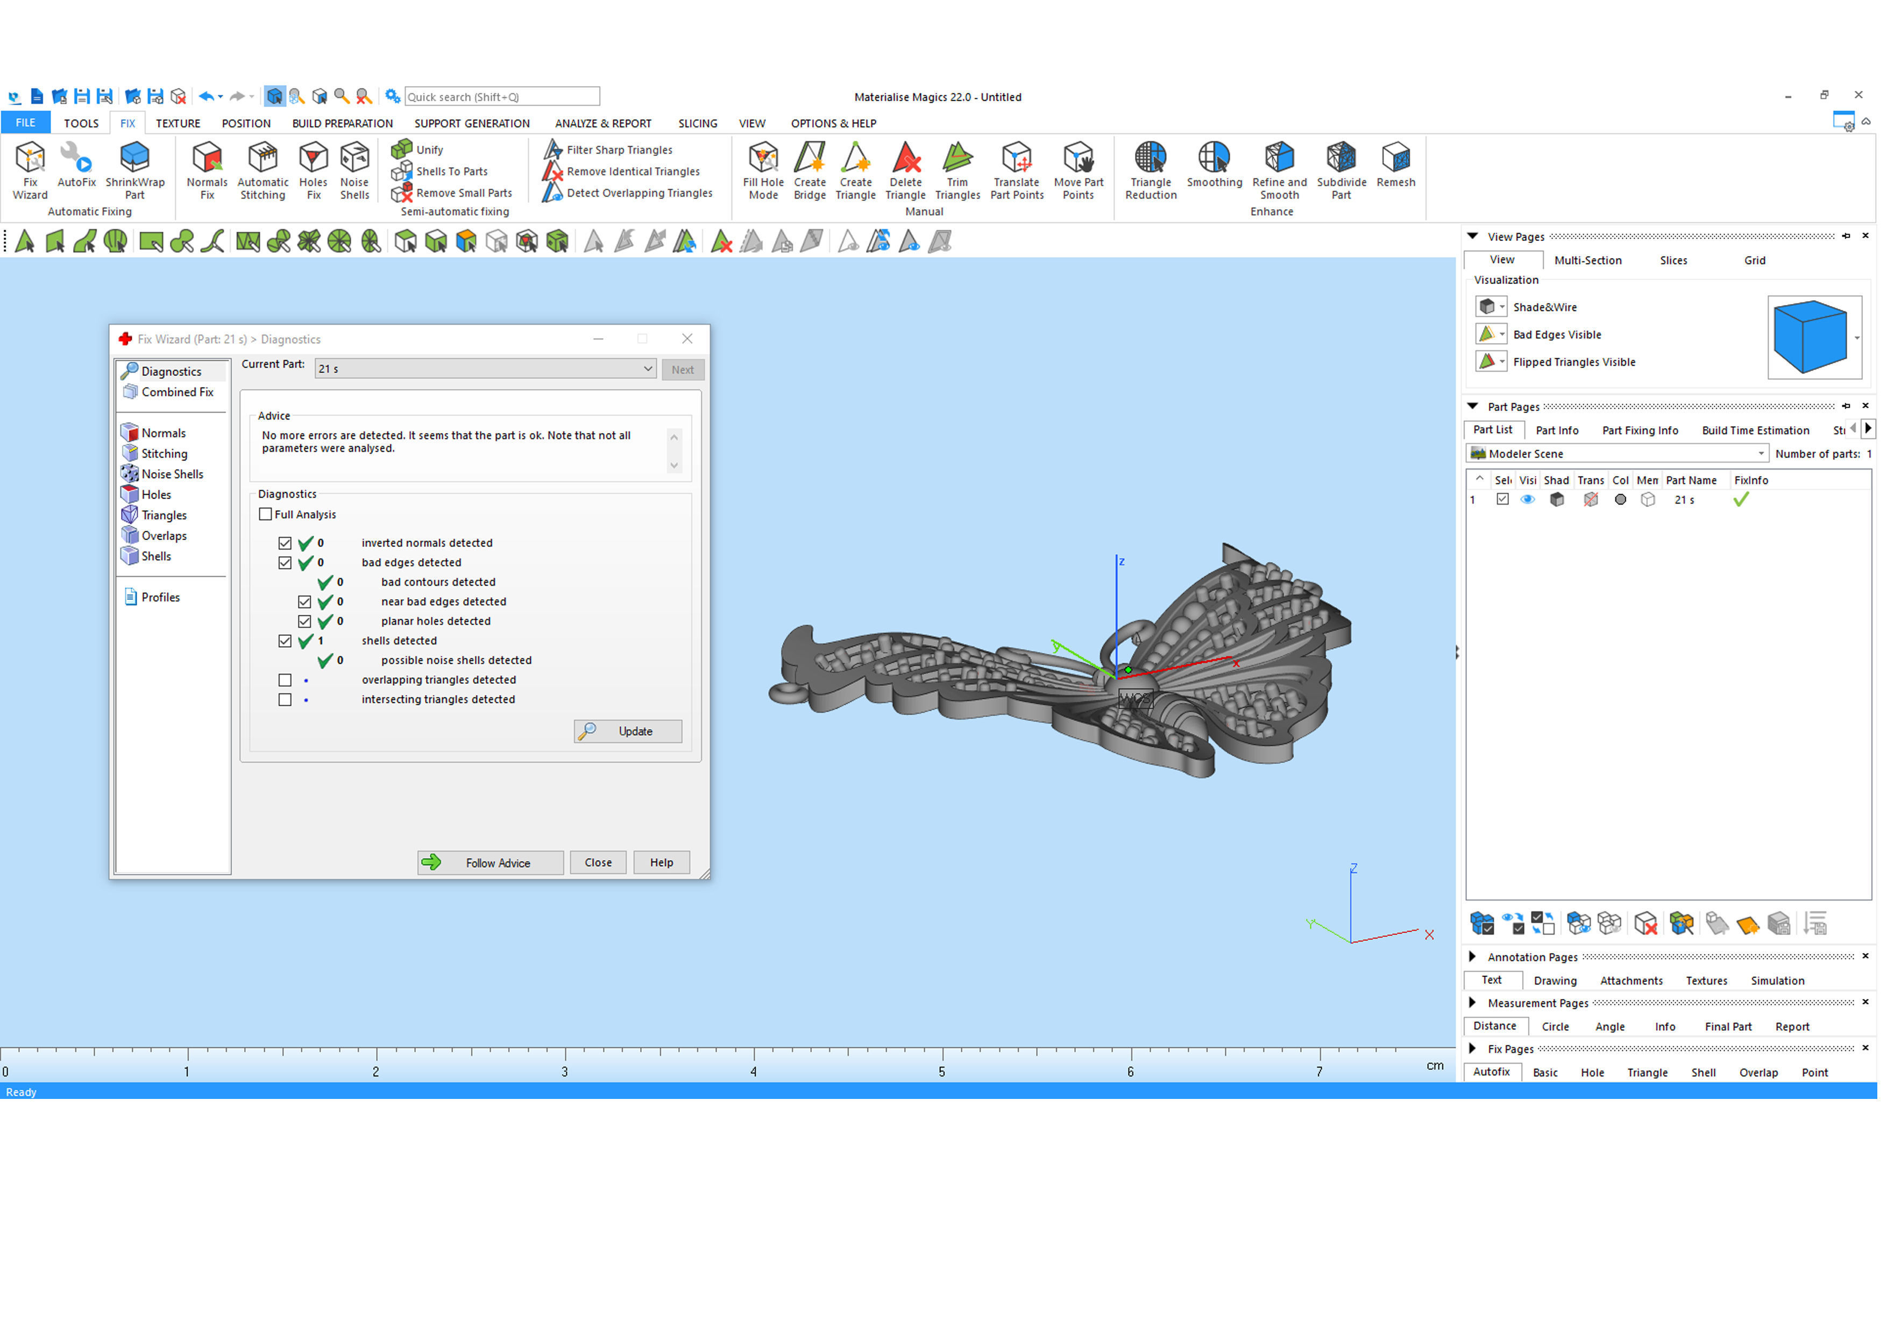Pick the Delete Triangle tool

(x=906, y=171)
